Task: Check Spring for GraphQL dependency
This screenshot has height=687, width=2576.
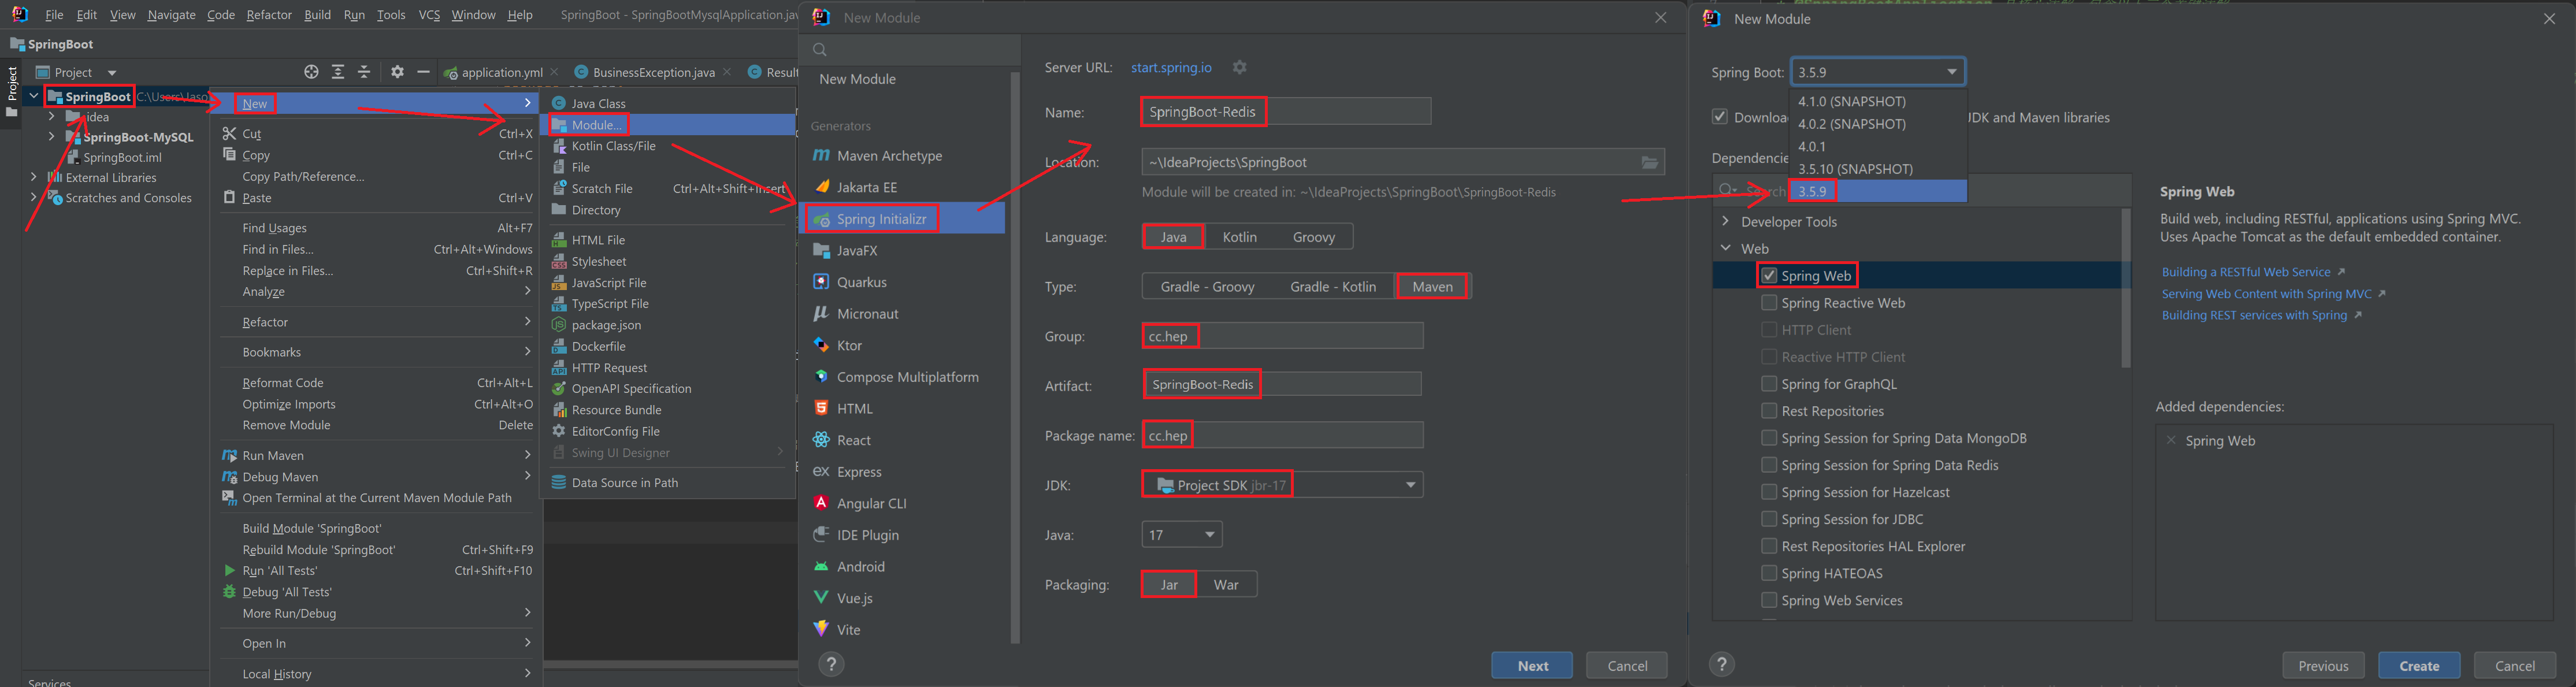Action: [x=1769, y=384]
